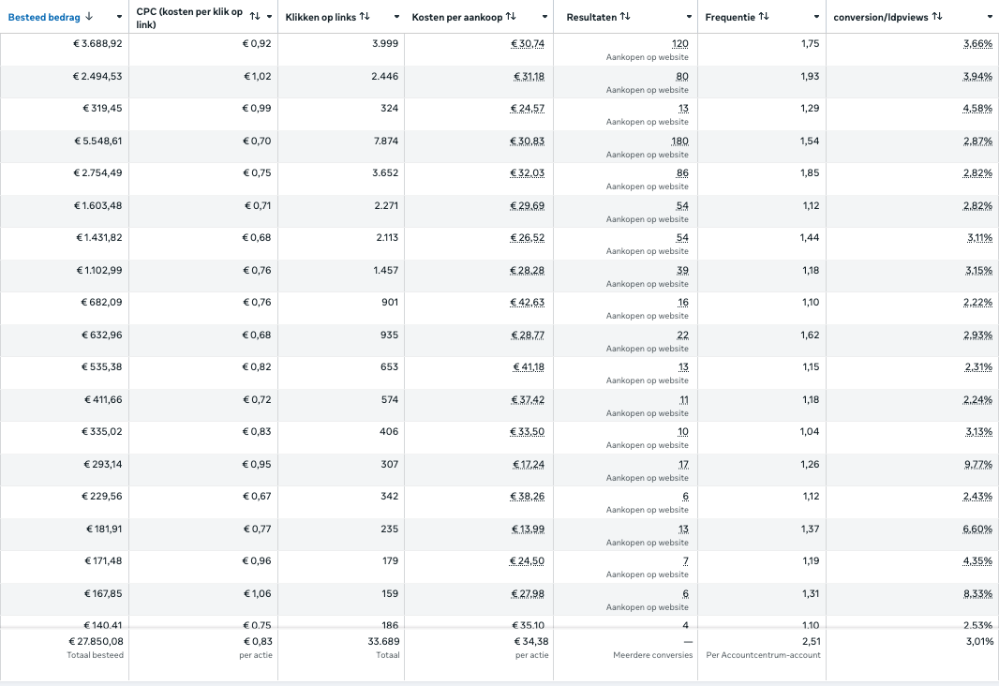Click the 9,77% conversion rate link
999x686 pixels.
[x=977, y=463]
